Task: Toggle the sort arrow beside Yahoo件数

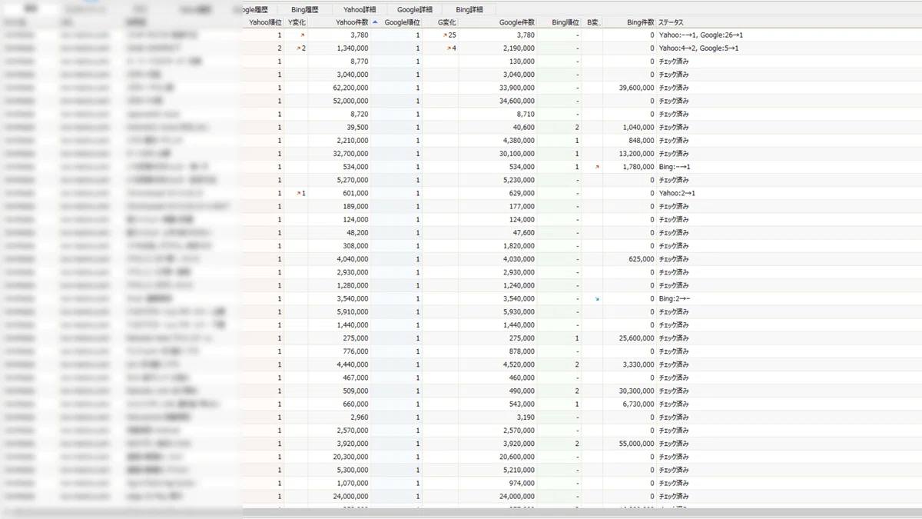Action: pyautogui.click(x=375, y=22)
